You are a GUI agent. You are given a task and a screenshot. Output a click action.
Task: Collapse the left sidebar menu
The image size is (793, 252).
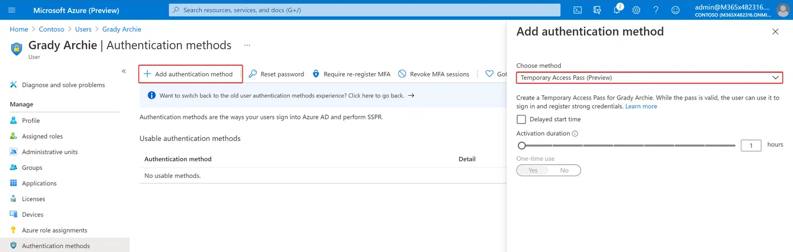coord(124,71)
